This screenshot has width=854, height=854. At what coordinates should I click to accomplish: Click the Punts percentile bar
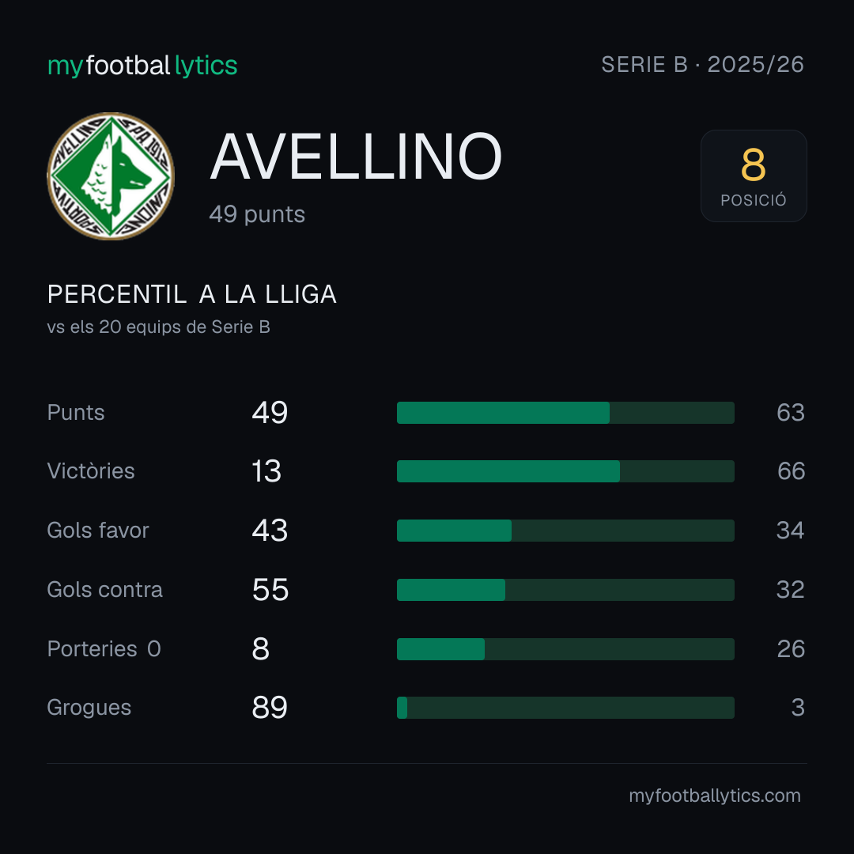[565, 413]
